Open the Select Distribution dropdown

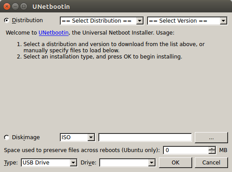click(102, 21)
